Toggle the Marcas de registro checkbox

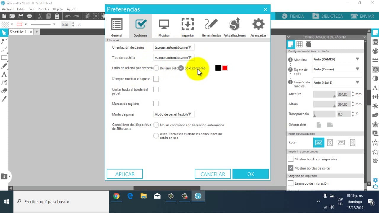tap(156, 104)
